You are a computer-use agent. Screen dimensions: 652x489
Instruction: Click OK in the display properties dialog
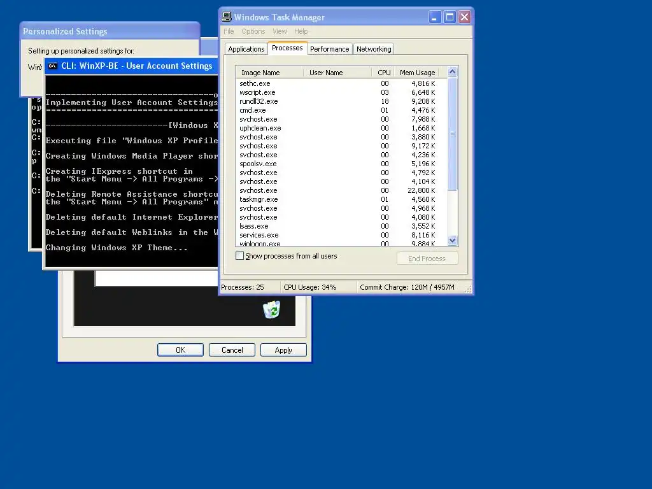point(180,350)
